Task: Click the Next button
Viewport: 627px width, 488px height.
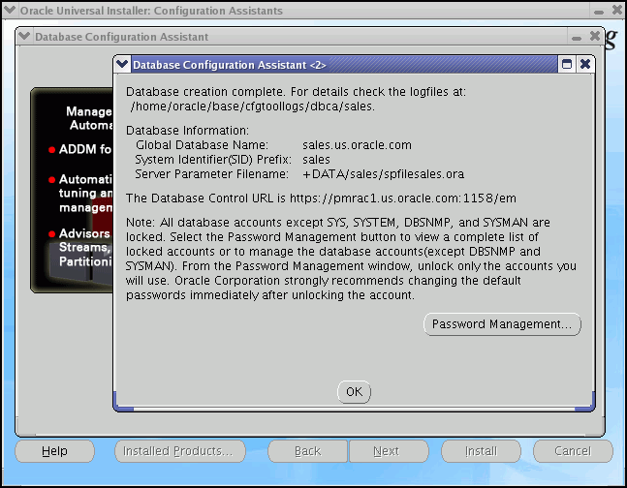Action: 386,451
